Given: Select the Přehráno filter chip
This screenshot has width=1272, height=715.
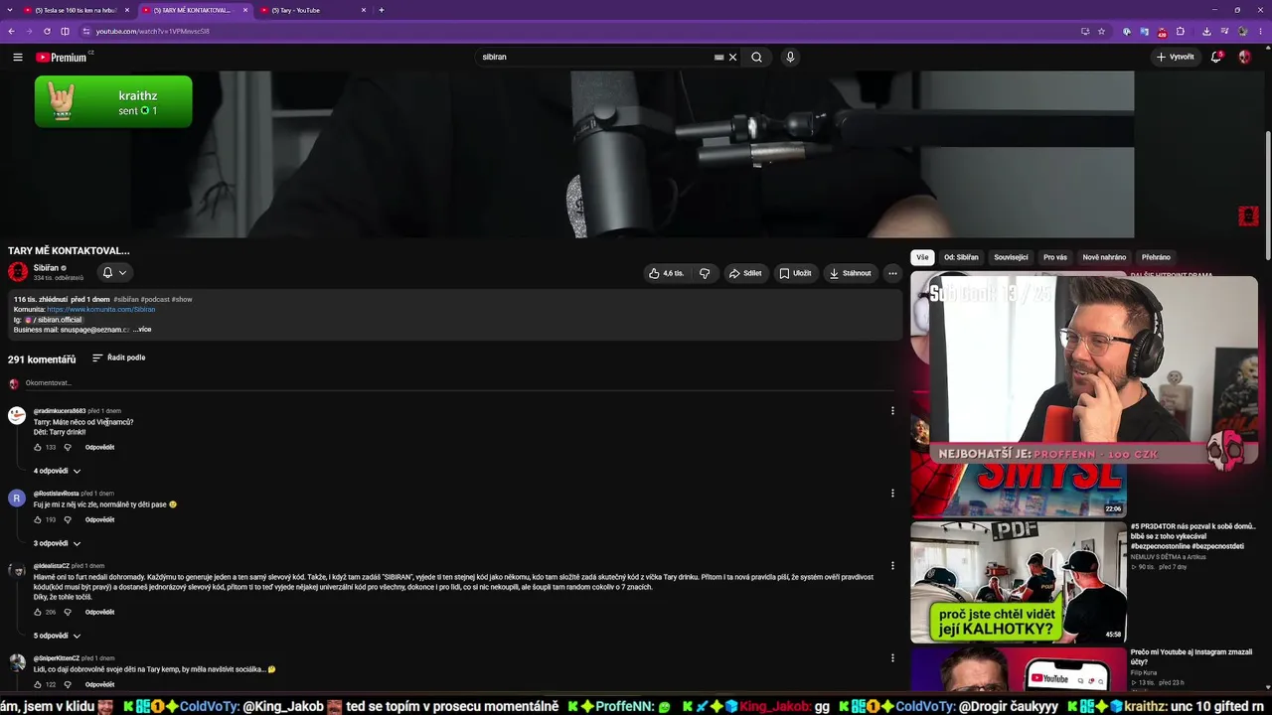Looking at the screenshot, I should pos(1156,257).
